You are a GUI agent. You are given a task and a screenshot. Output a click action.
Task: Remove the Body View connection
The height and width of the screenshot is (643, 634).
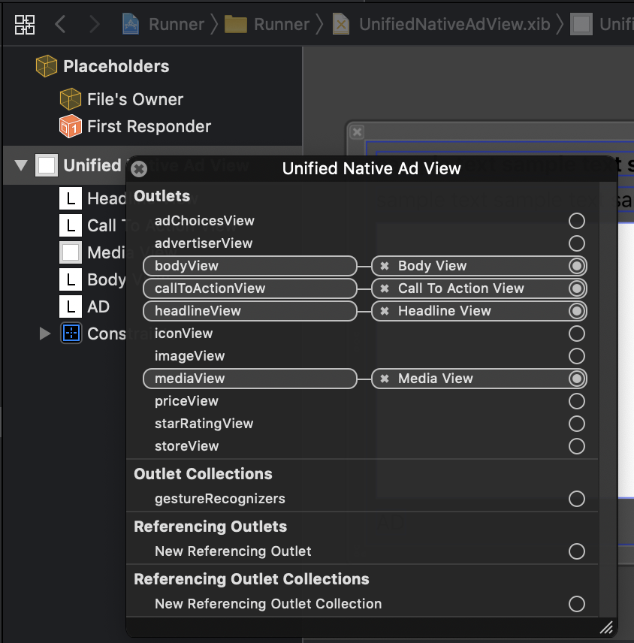pos(385,266)
